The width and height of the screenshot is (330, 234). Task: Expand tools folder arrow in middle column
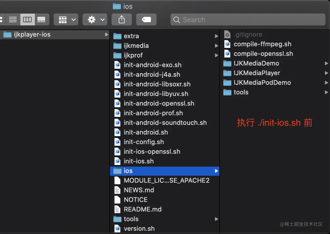(216, 219)
